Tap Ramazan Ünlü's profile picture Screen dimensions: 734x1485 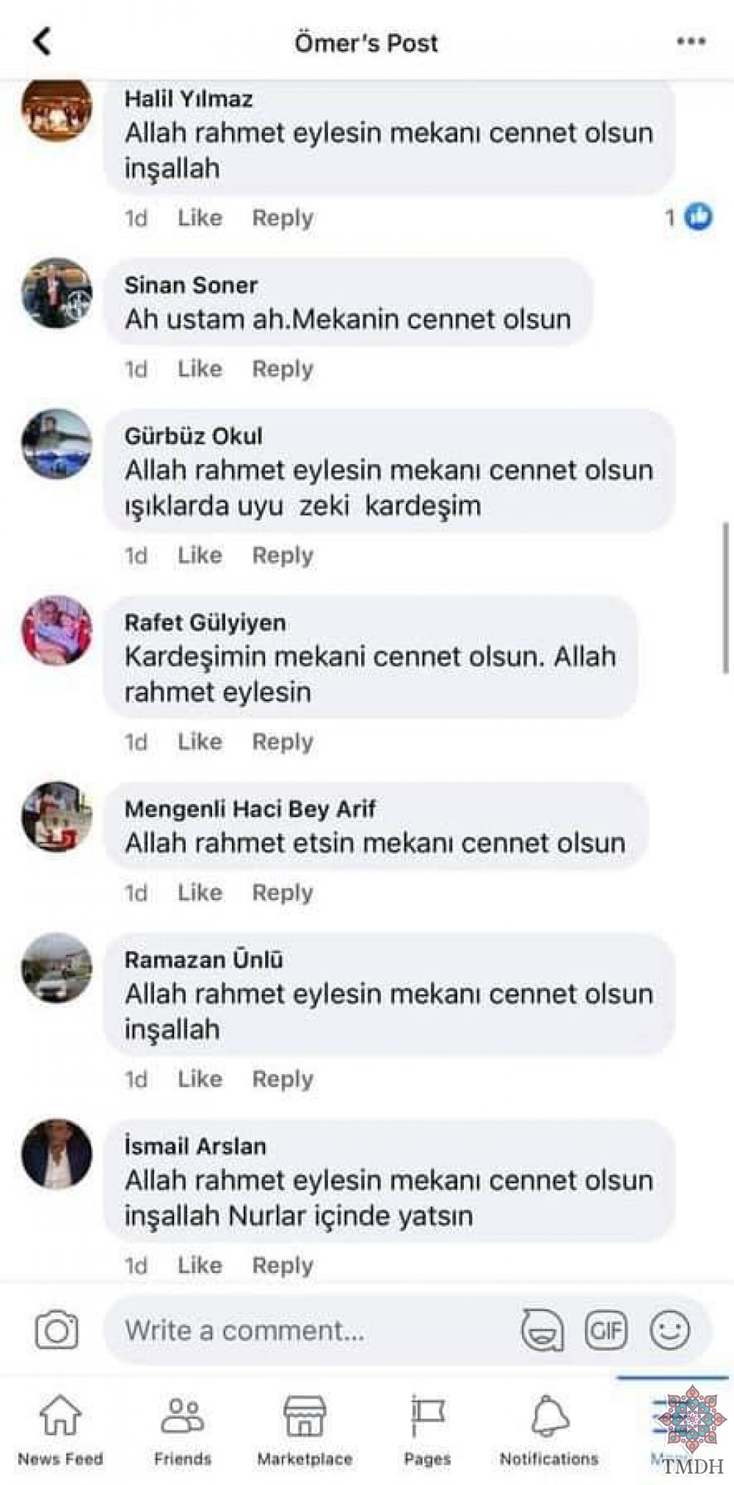tap(57, 967)
